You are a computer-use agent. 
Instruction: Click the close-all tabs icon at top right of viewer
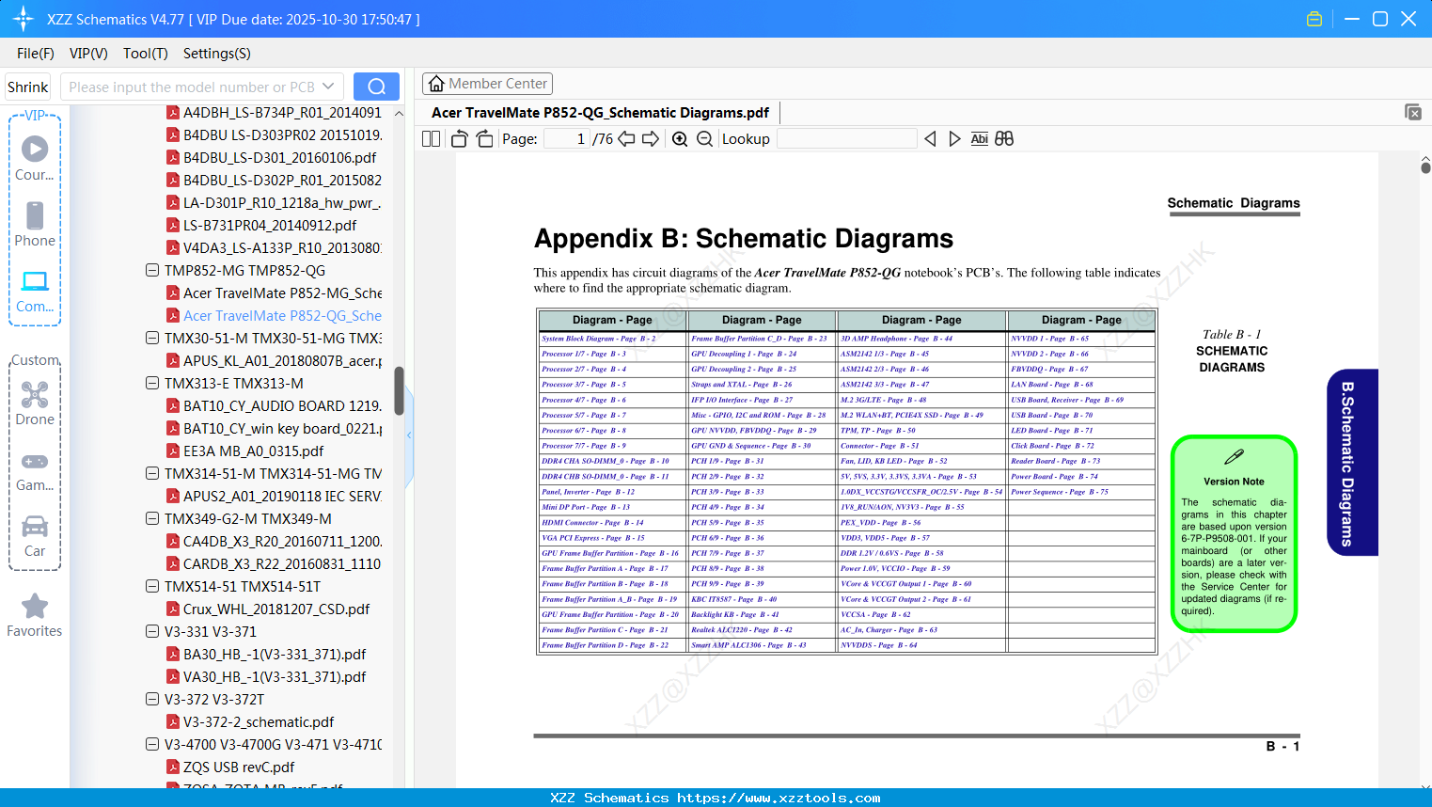tap(1413, 112)
